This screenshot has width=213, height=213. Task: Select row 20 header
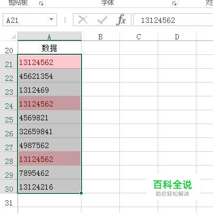(9, 48)
